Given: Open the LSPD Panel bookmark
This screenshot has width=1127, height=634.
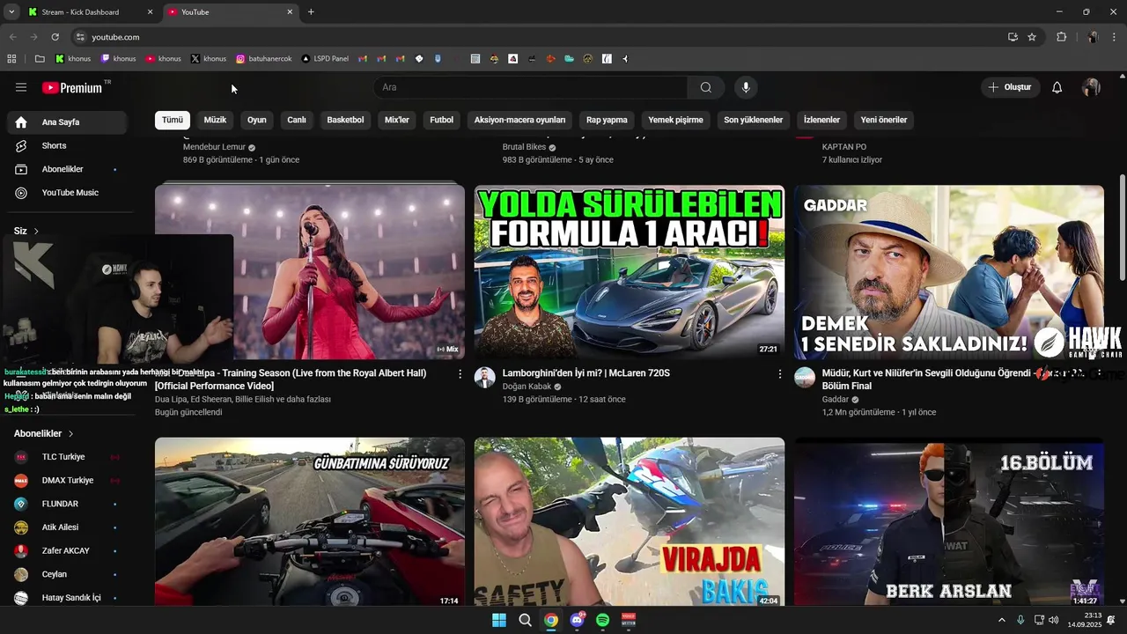Looking at the screenshot, I should 325,59.
